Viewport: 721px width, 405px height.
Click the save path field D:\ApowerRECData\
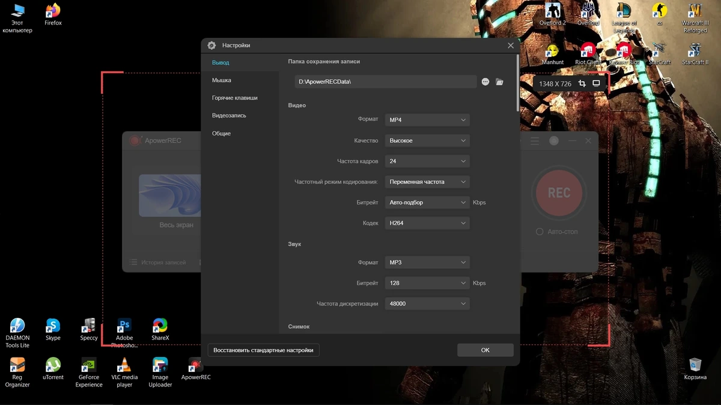386,82
